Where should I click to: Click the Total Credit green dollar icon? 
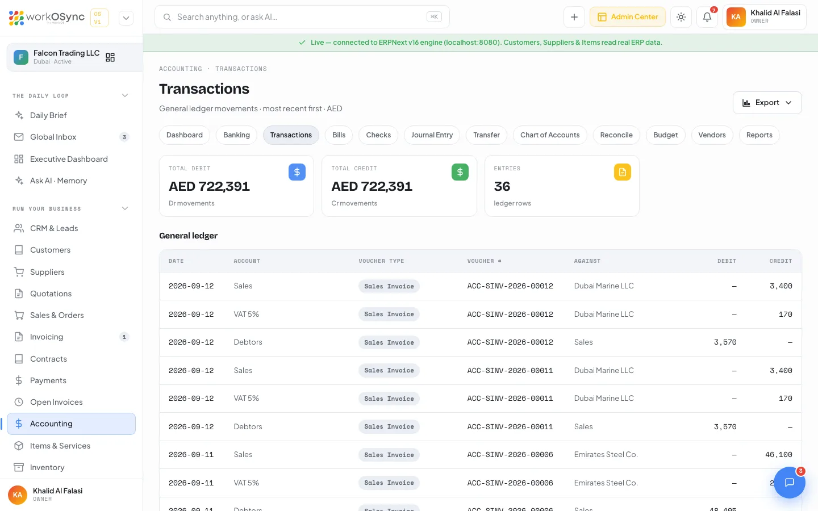[x=460, y=172]
